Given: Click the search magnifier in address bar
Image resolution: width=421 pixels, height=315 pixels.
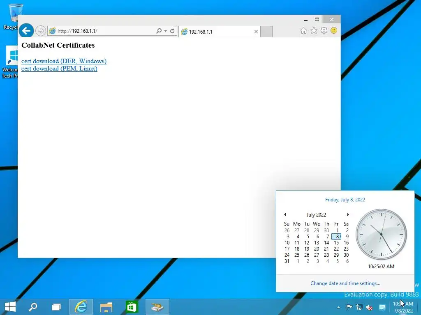Looking at the screenshot, I should pyautogui.click(x=159, y=31).
